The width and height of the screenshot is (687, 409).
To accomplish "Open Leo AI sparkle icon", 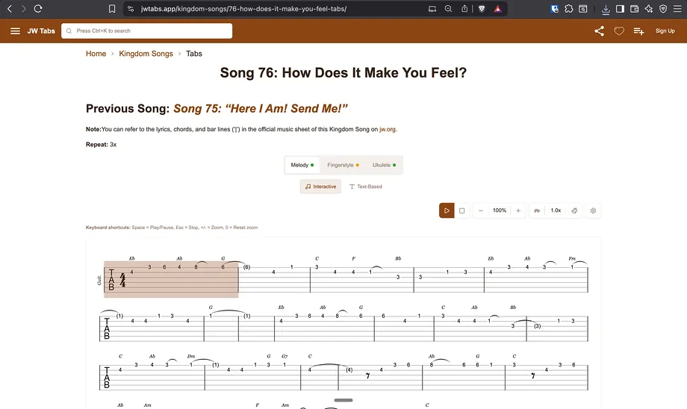I will tap(649, 9).
